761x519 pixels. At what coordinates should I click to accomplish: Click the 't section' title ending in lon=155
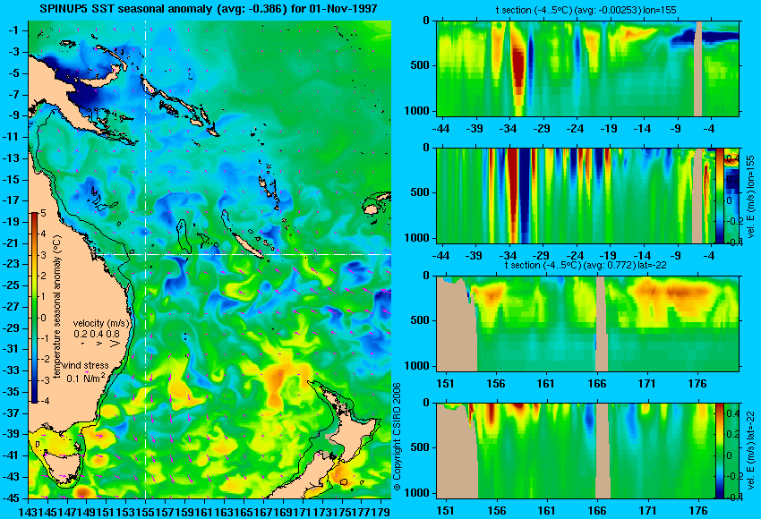pos(586,10)
